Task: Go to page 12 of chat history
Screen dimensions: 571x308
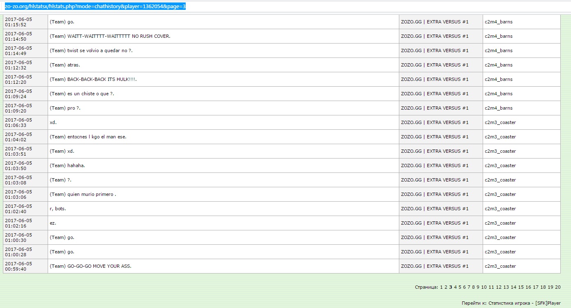Action: 499,287
